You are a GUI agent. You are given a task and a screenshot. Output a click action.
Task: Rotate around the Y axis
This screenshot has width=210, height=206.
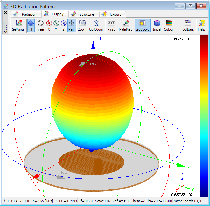pos(56,25)
